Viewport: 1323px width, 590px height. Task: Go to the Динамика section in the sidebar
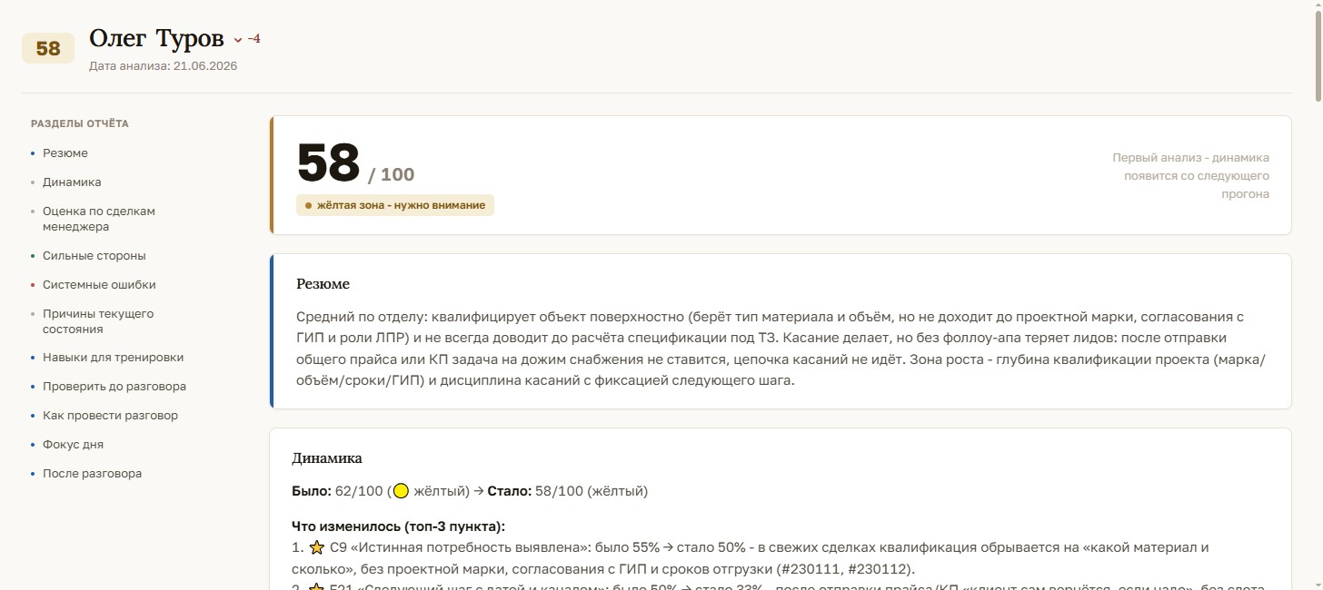click(72, 182)
